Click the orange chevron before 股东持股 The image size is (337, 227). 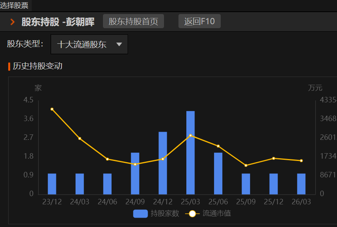pyautogui.click(x=13, y=21)
